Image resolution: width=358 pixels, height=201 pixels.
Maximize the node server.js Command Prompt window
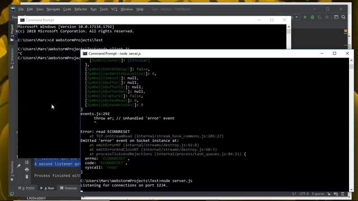click(335, 54)
